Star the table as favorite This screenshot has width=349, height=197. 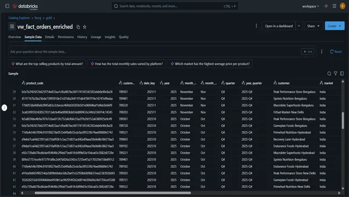(85, 27)
